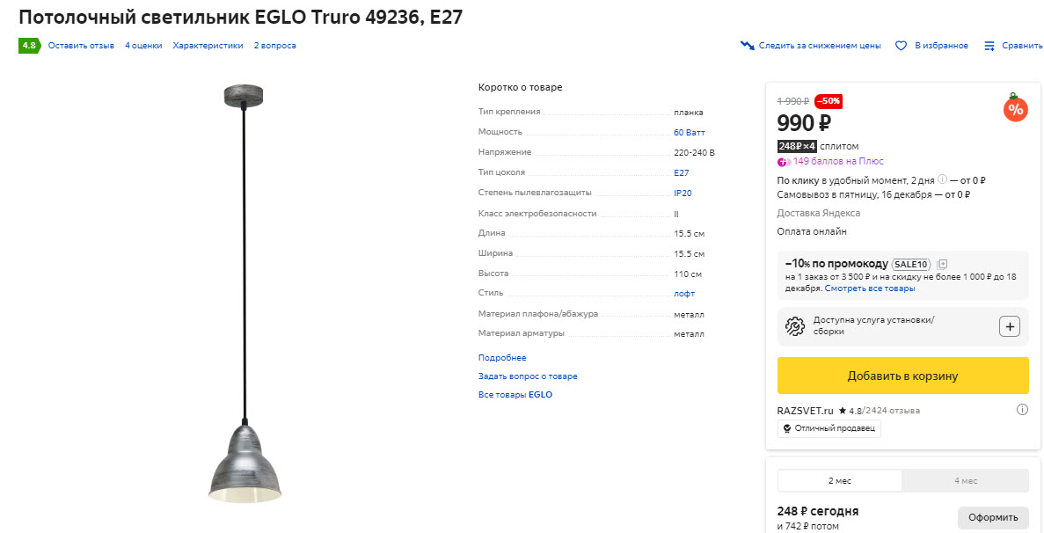
Task: Click the Отличный продавец shield badge
Action: (x=828, y=428)
